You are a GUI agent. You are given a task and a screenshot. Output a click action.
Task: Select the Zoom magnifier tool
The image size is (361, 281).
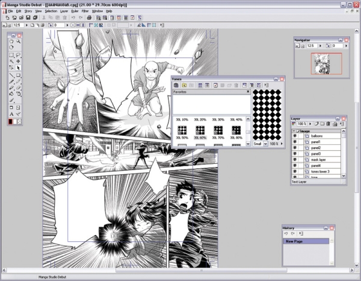tap(18, 42)
